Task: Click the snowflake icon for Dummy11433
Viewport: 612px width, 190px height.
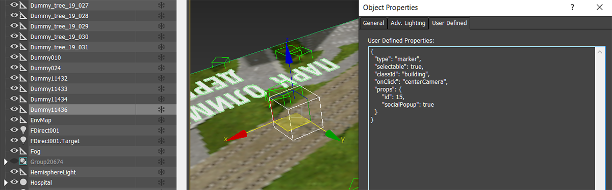Action: pos(161,88)
